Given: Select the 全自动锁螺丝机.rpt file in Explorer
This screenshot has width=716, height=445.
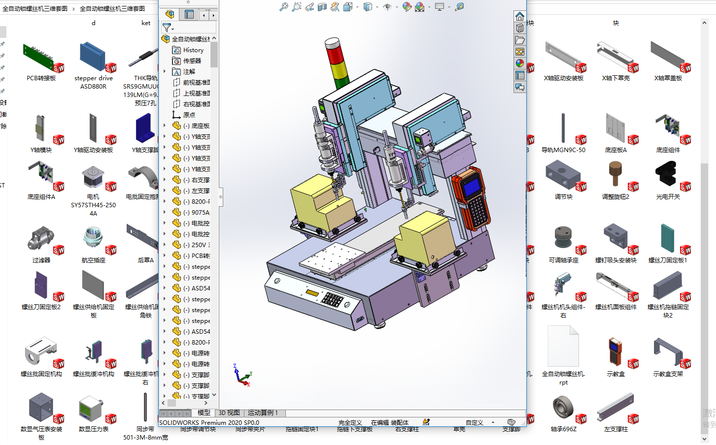Looking at the screenshot, I should pos(564,356).
